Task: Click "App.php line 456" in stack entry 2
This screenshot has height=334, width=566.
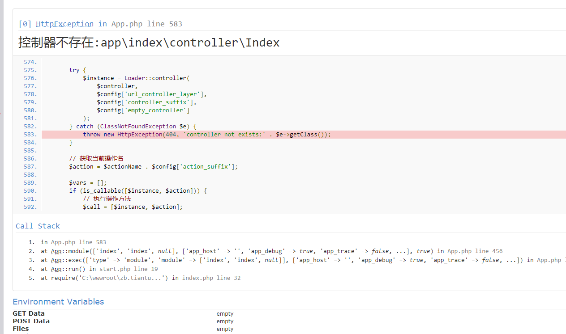Action: click(x=475, y=251)
